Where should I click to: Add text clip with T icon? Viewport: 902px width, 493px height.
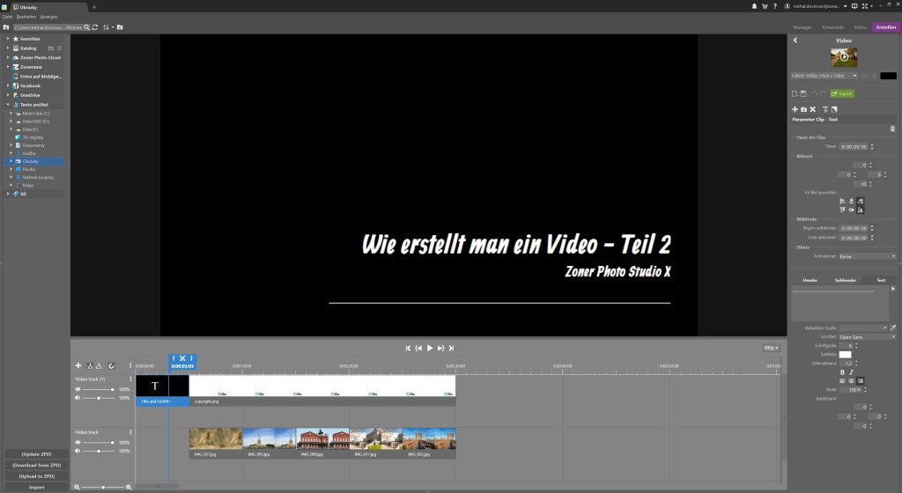[x=824, y=109]
